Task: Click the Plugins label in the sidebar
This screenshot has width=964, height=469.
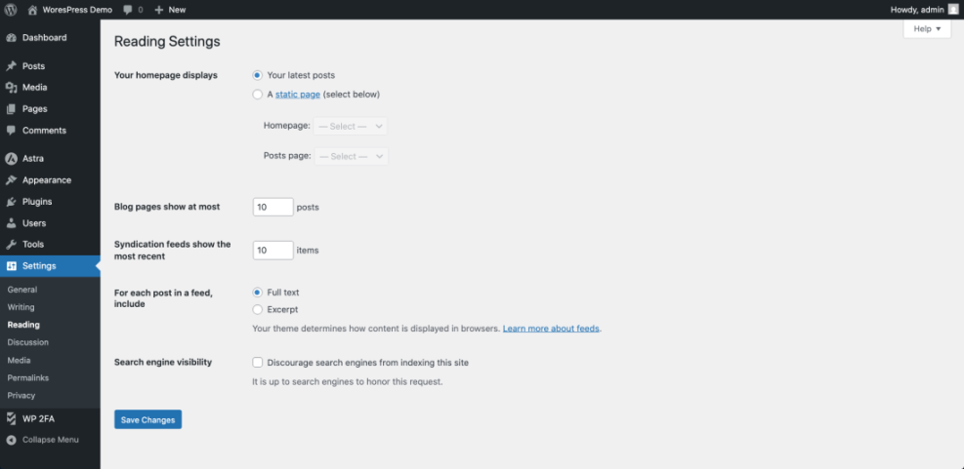Action: point(37,202)
